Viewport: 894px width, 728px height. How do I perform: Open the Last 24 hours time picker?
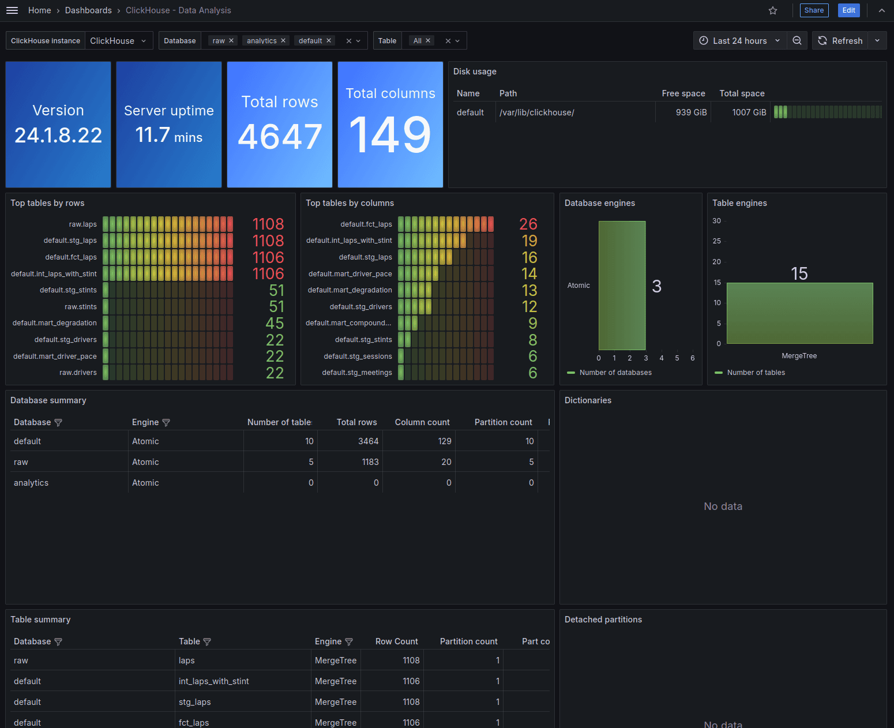739,40
